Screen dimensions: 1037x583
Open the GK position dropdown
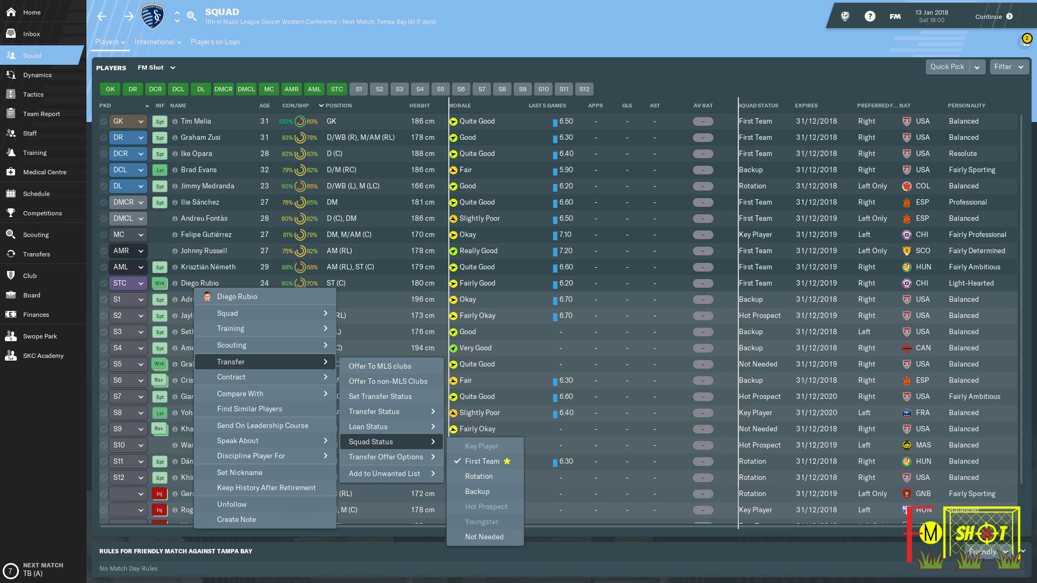128,121
